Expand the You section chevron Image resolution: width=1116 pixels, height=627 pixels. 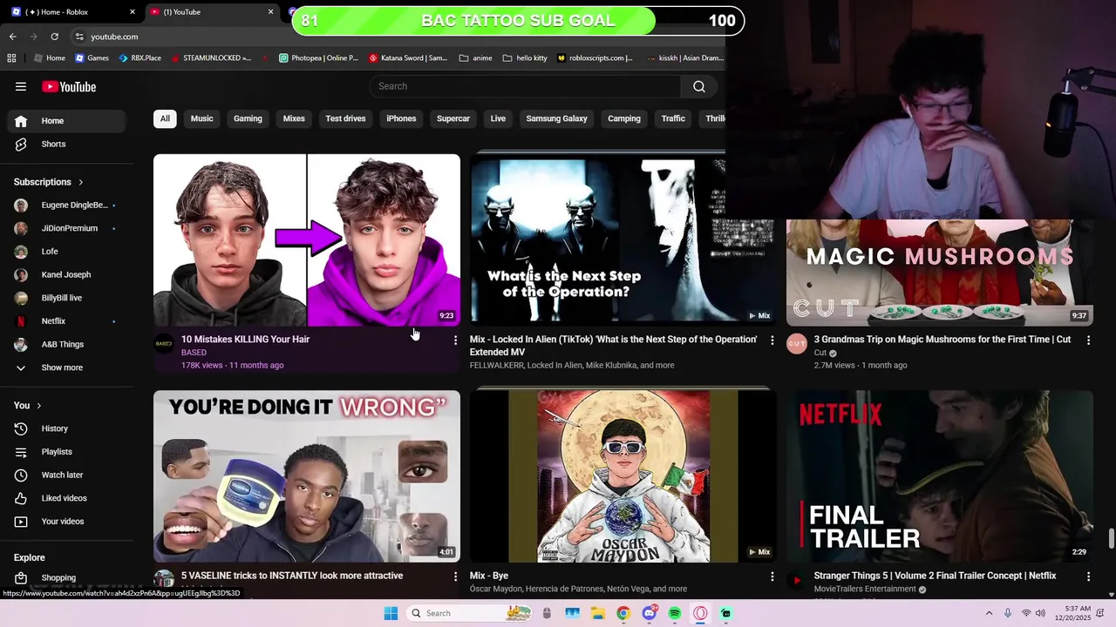38,406
